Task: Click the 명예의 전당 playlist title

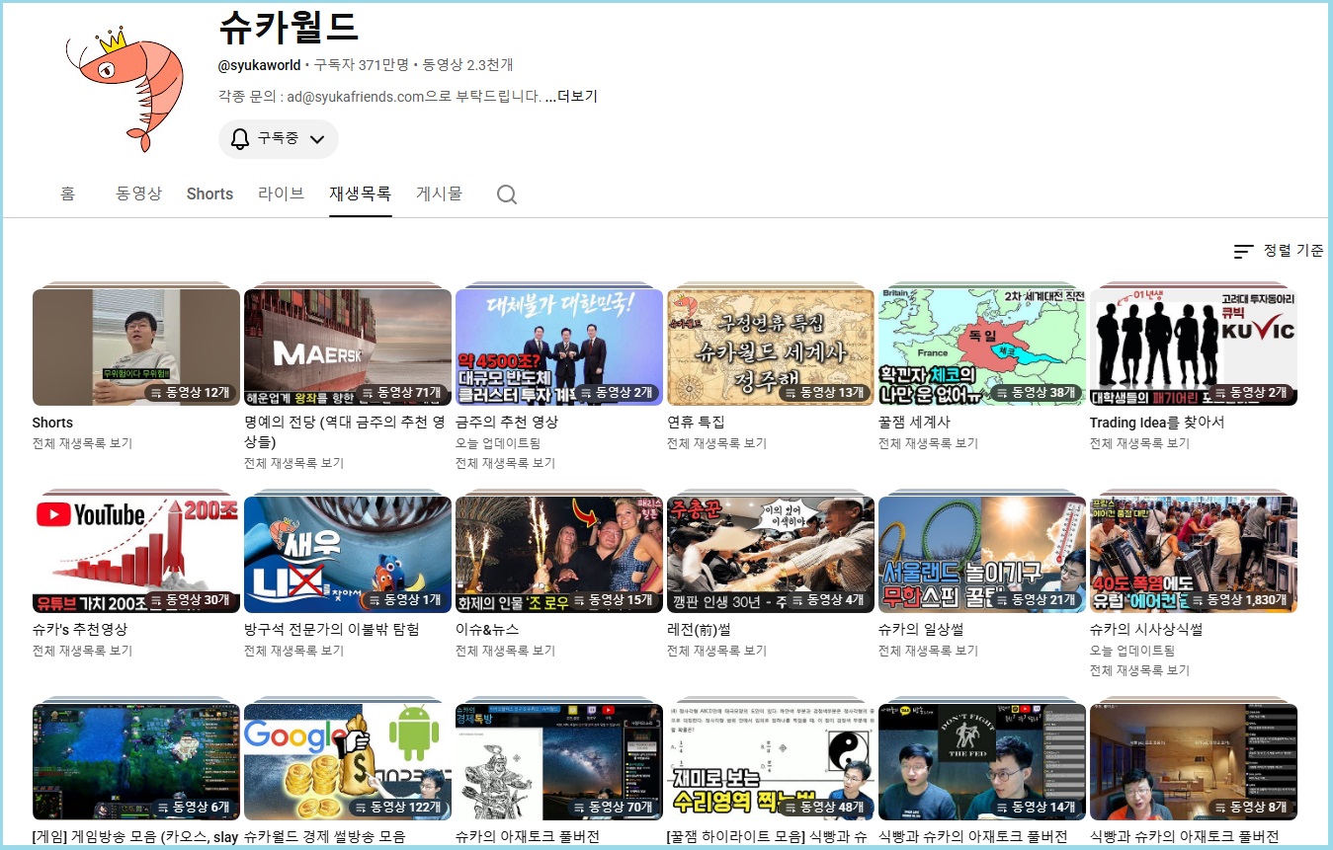Action: pyautogui.click(x=345, y=431)
